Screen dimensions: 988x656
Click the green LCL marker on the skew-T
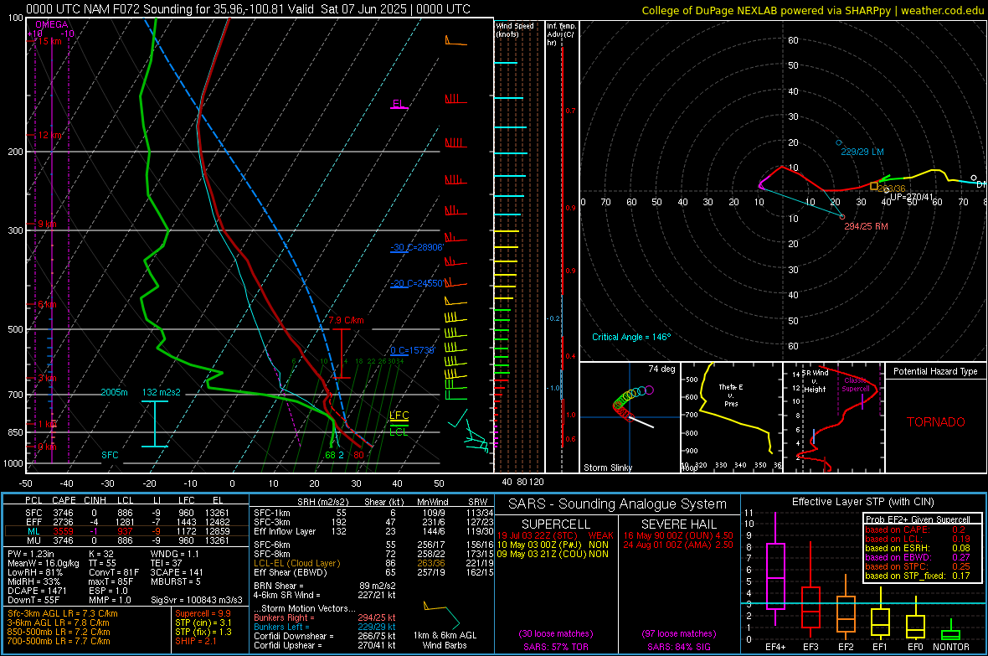click(x=399, y=431)
